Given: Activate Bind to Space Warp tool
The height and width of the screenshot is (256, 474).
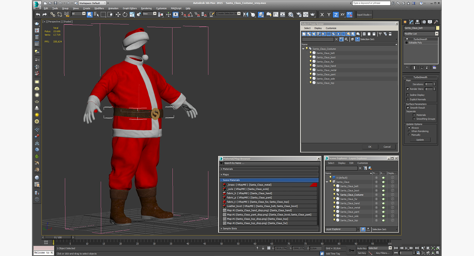Looking at the screenshot, I should (x=67, y=14).
